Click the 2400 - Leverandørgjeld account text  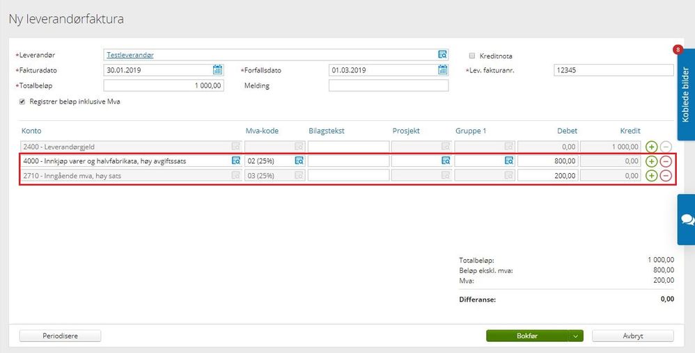coord(59,147)
